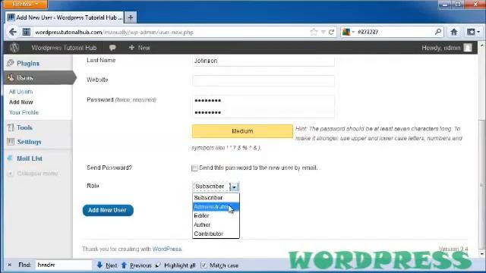Toggle Match case option in find bar
Image resolution: width=486 pixels, height=273 pixels.
point(204,265)
